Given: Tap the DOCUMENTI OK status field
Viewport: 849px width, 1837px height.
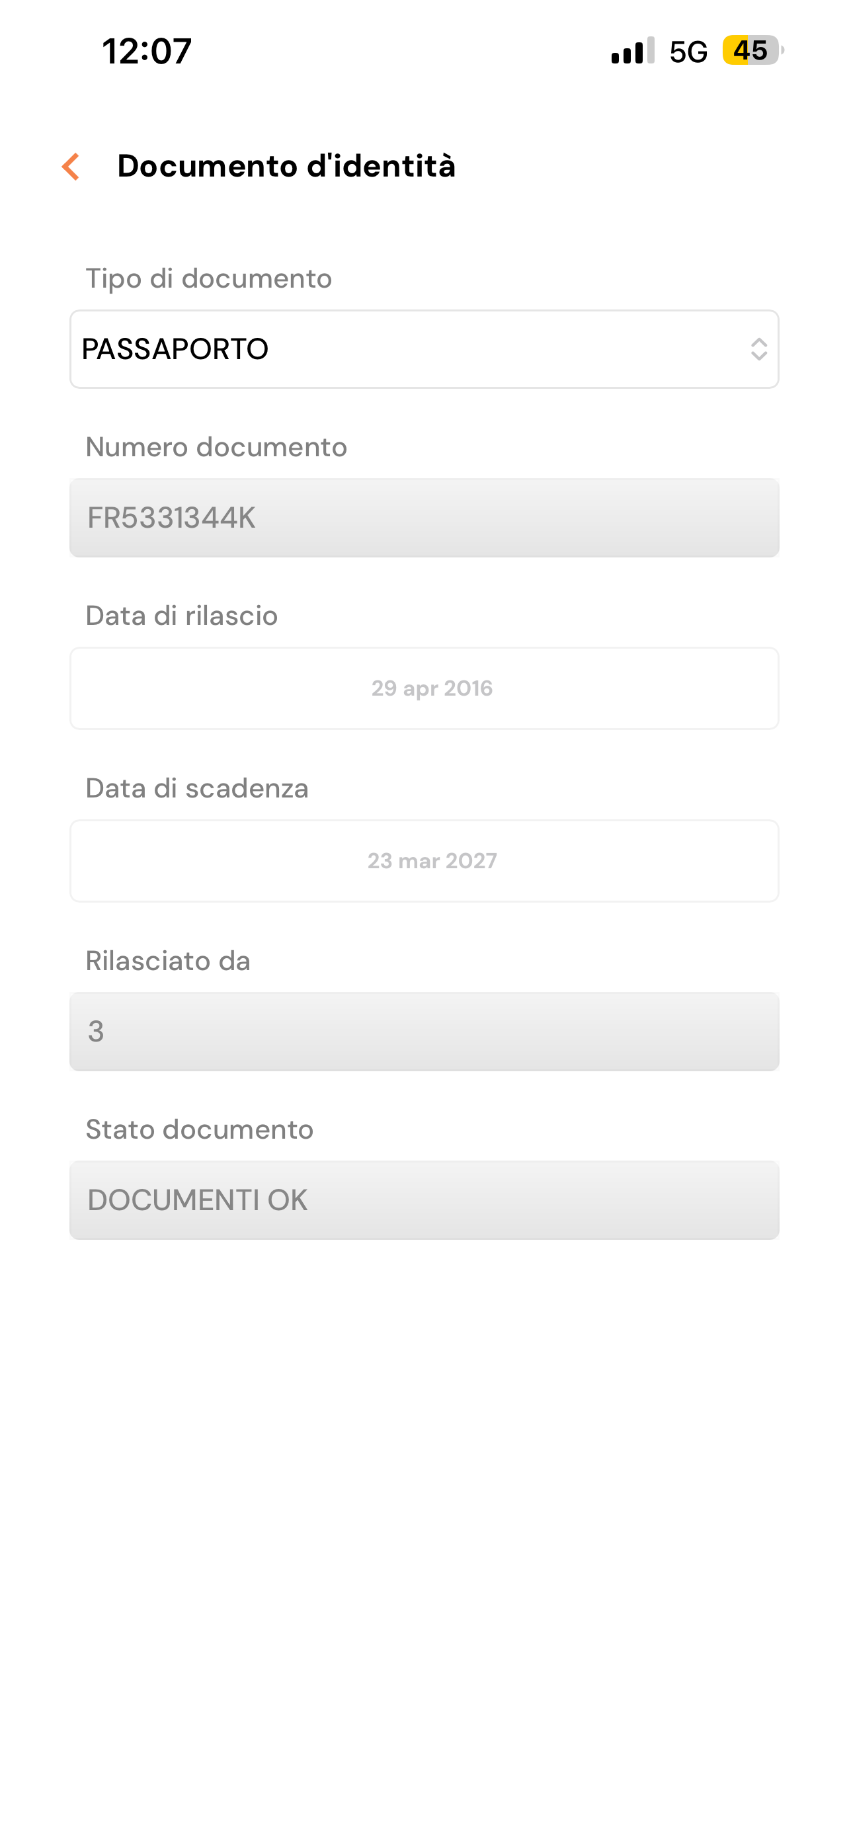Looking at the screenshot, I should click(423, 1200).
